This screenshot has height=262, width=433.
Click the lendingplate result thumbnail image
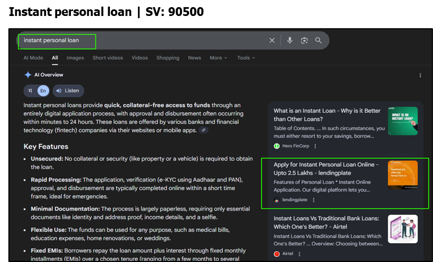[x=402, y=175]
